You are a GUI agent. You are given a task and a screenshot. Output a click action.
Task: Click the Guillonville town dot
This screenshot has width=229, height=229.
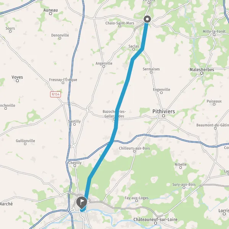(25, 144)
